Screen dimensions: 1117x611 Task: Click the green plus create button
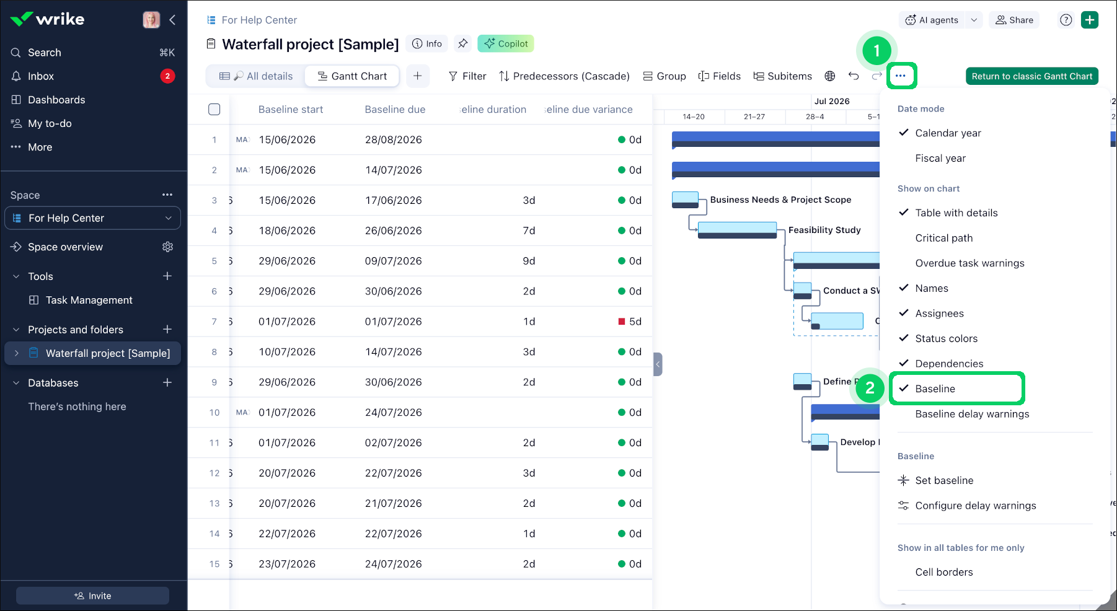[1090, 20]
